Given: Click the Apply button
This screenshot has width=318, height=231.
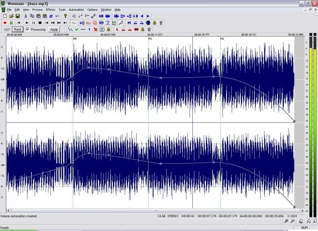Looking at the screenshot, I should pyautogui.click(x=54, y=29).
